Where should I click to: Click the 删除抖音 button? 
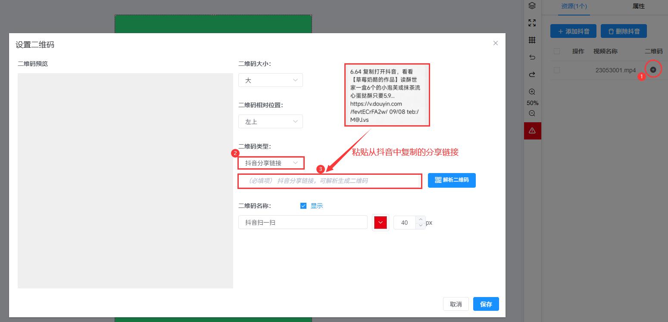coord(624,31)
